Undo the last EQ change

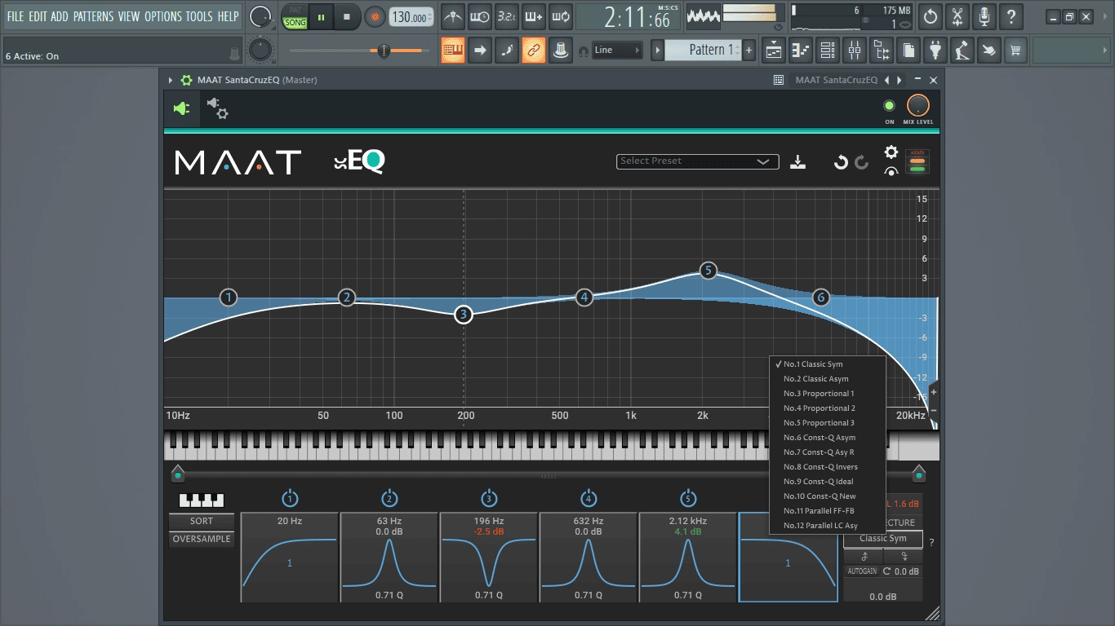point(841,162)
